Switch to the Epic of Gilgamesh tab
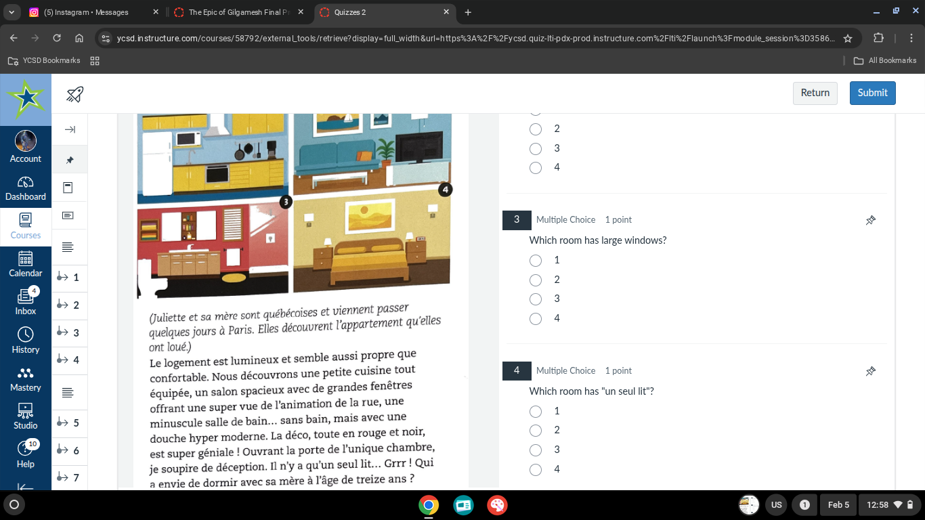This screenshot has width=925, height=520. (x=236, y=12)
